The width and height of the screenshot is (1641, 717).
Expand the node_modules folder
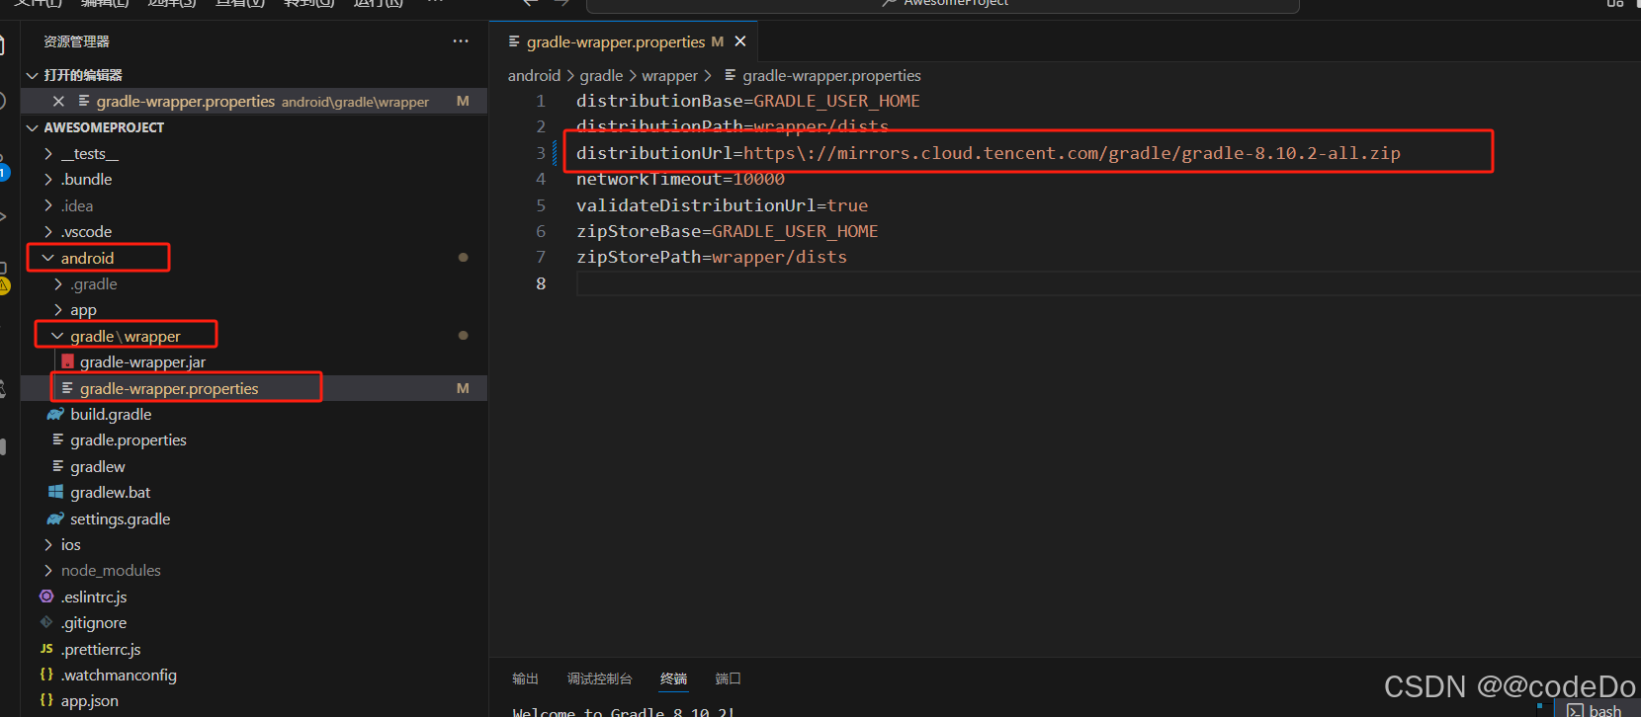click(x=48, y=571)
